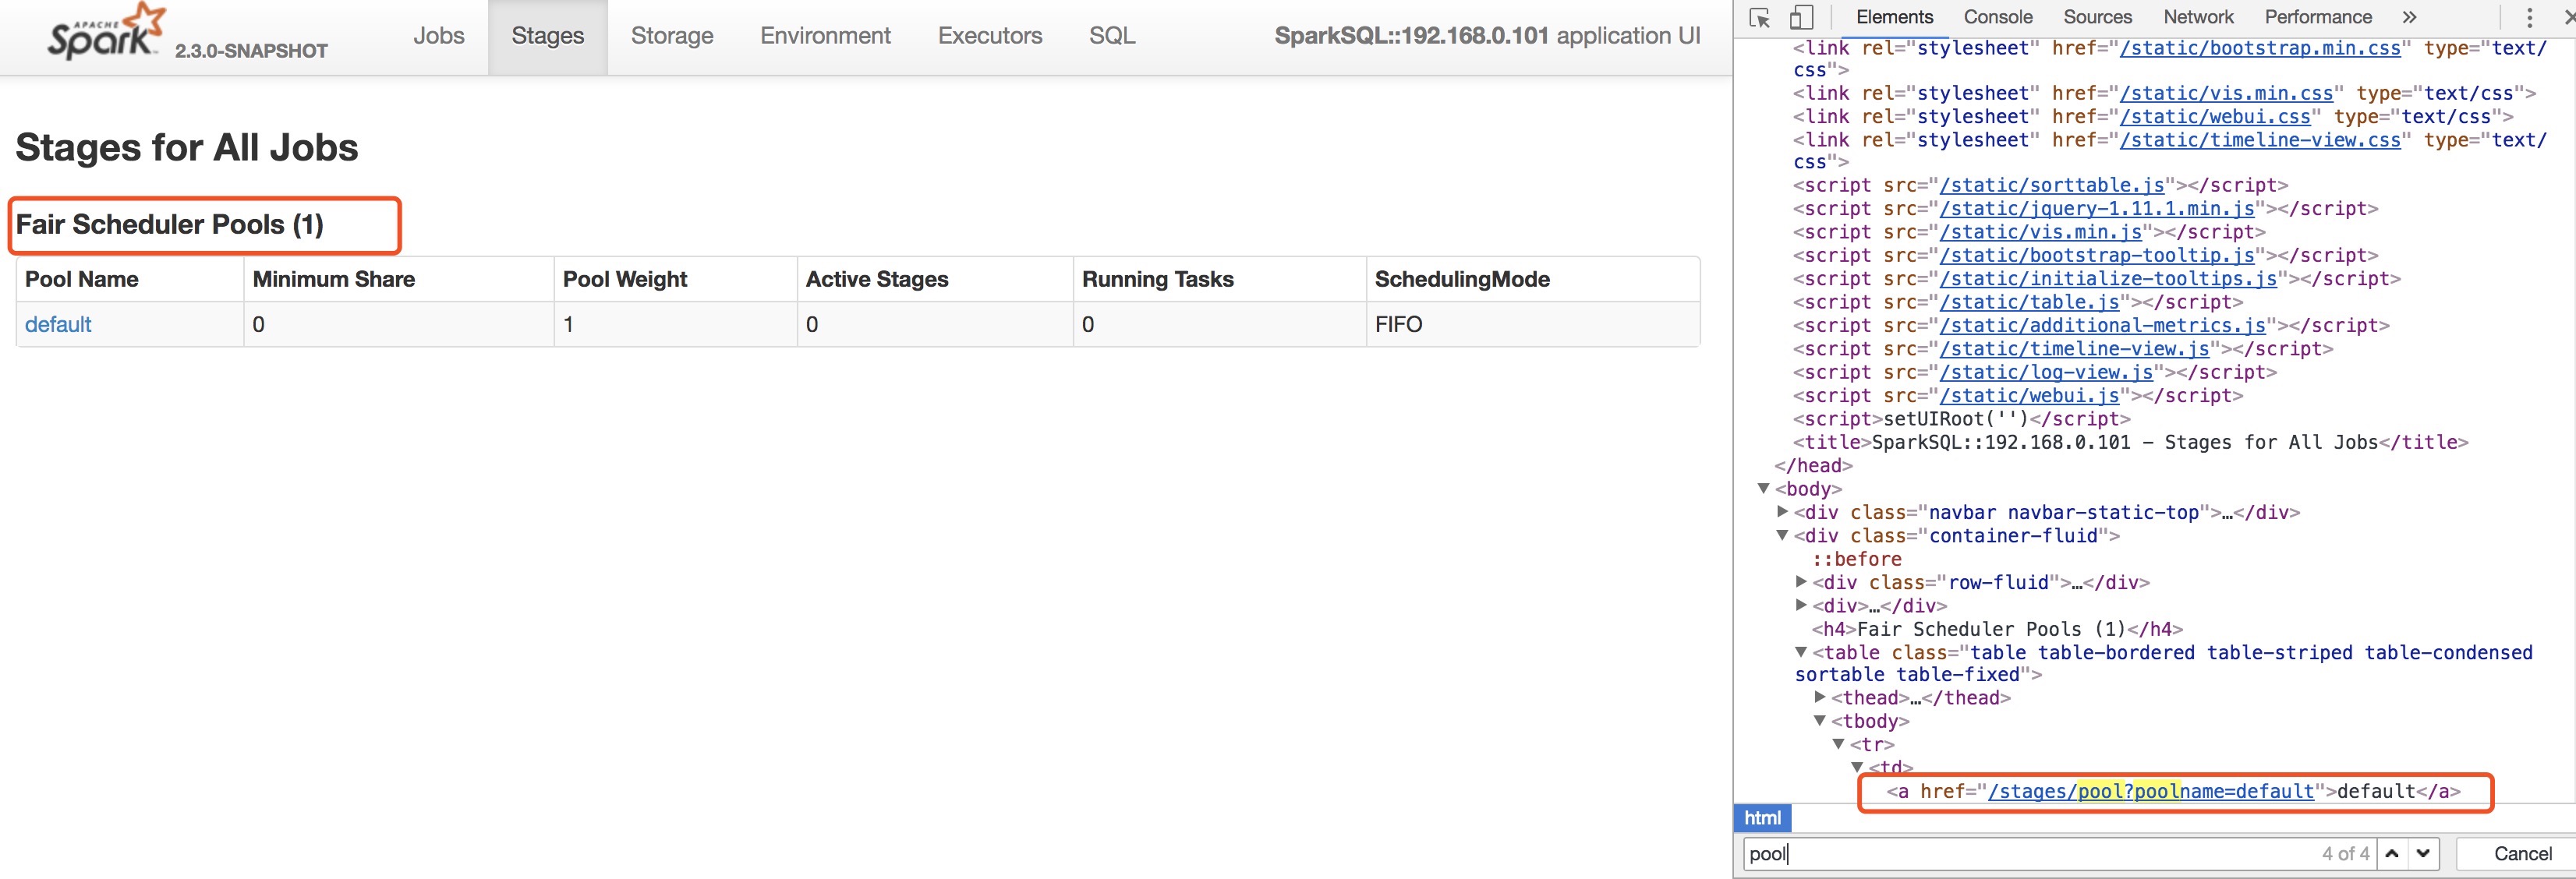Go to next search result arrow

point(2423,853)
